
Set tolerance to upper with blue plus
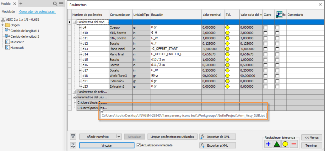tap(268, 144)
